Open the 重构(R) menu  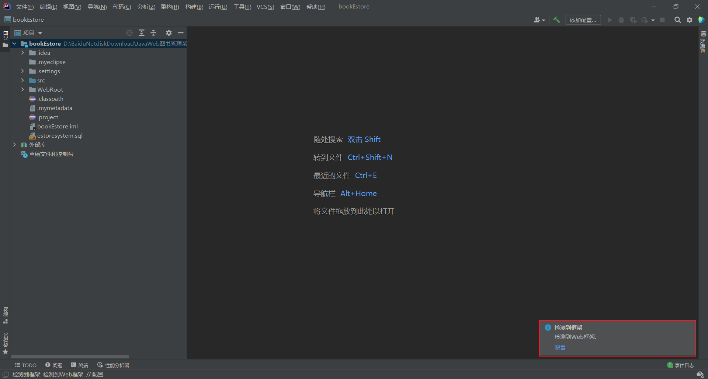click(x=170, y=7)
